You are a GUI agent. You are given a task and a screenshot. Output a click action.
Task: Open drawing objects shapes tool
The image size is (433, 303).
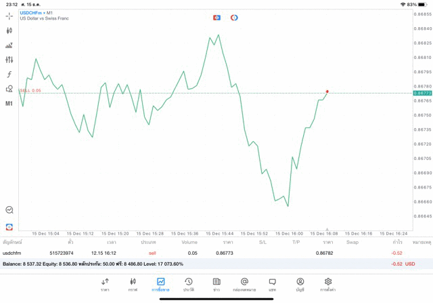(9, 89)
